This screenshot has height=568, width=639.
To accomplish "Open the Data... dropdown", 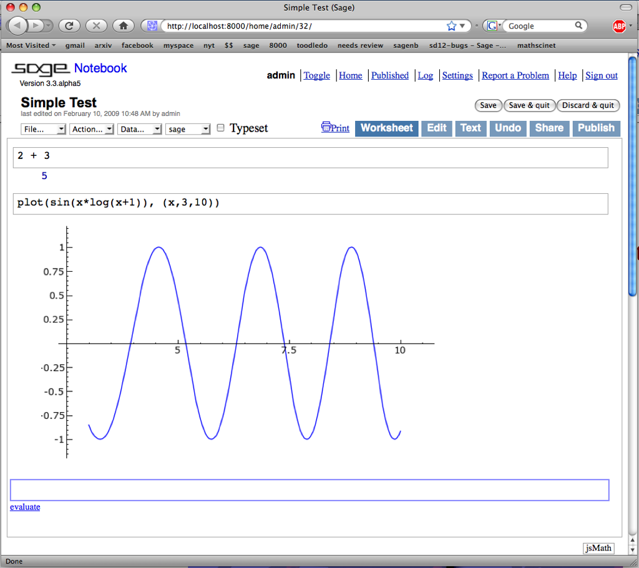I will coord(139,129).
